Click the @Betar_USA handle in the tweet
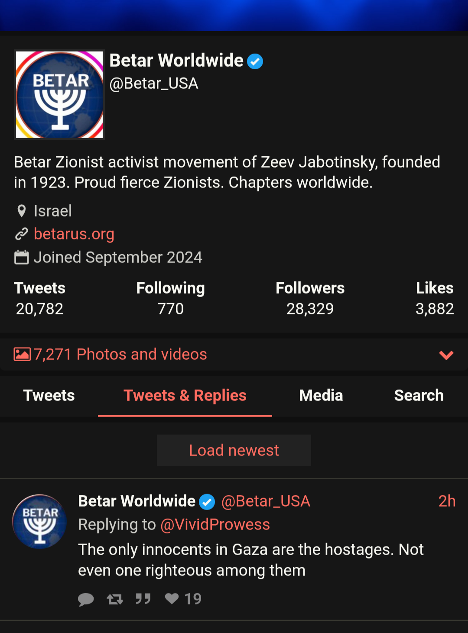The width and height of the screenshot is (468, 633). point(266,501)
